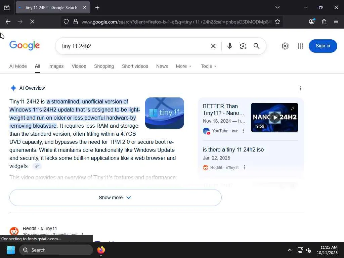This screenshot has height=258, width=344.
Task: Go to the Google logo homepage
Action: pyautogui.click(x=25, y=45)
